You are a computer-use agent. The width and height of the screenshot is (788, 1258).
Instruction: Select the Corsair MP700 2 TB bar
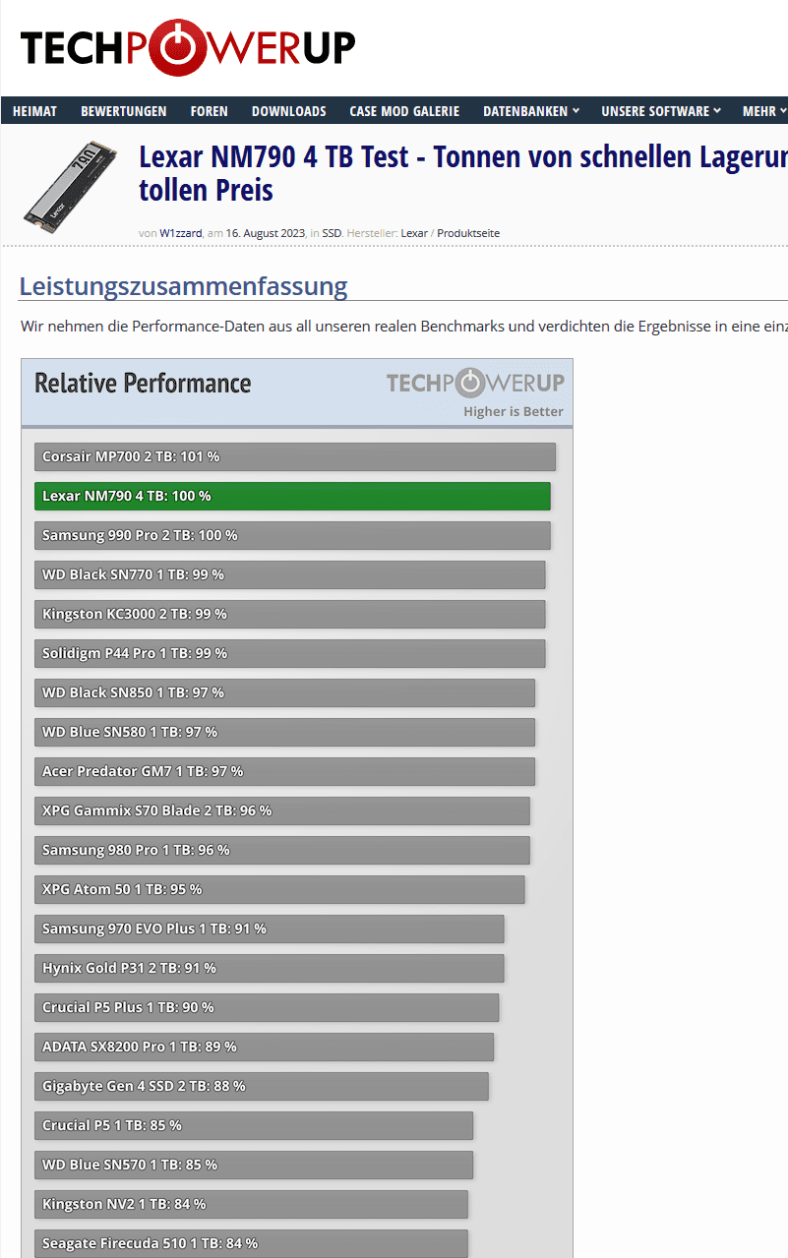[x=294, y=456]
